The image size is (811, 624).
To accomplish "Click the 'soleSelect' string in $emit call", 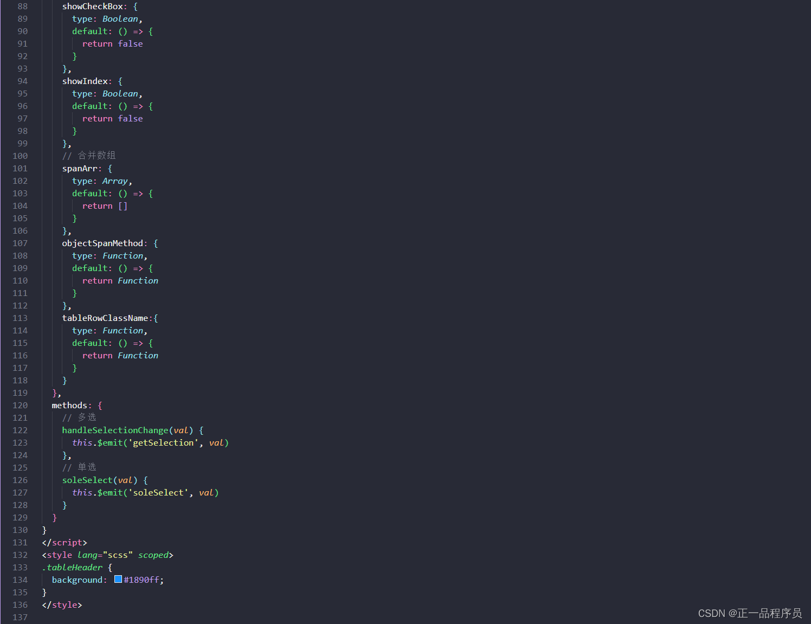I will pos(158,493).
